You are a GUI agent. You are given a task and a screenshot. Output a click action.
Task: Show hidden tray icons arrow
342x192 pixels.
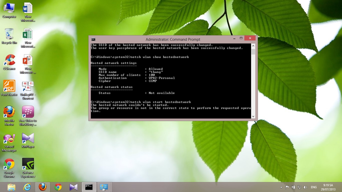(x=281, y=187)
